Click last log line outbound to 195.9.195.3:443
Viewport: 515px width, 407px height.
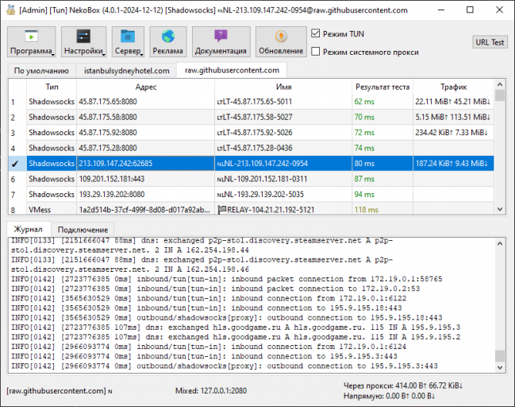pyautogui.click(x=225, y=366)
